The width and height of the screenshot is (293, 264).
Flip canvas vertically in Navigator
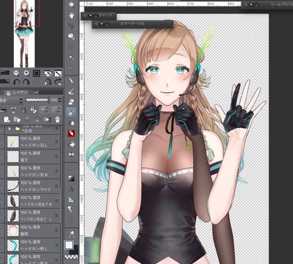pos(58,82)
